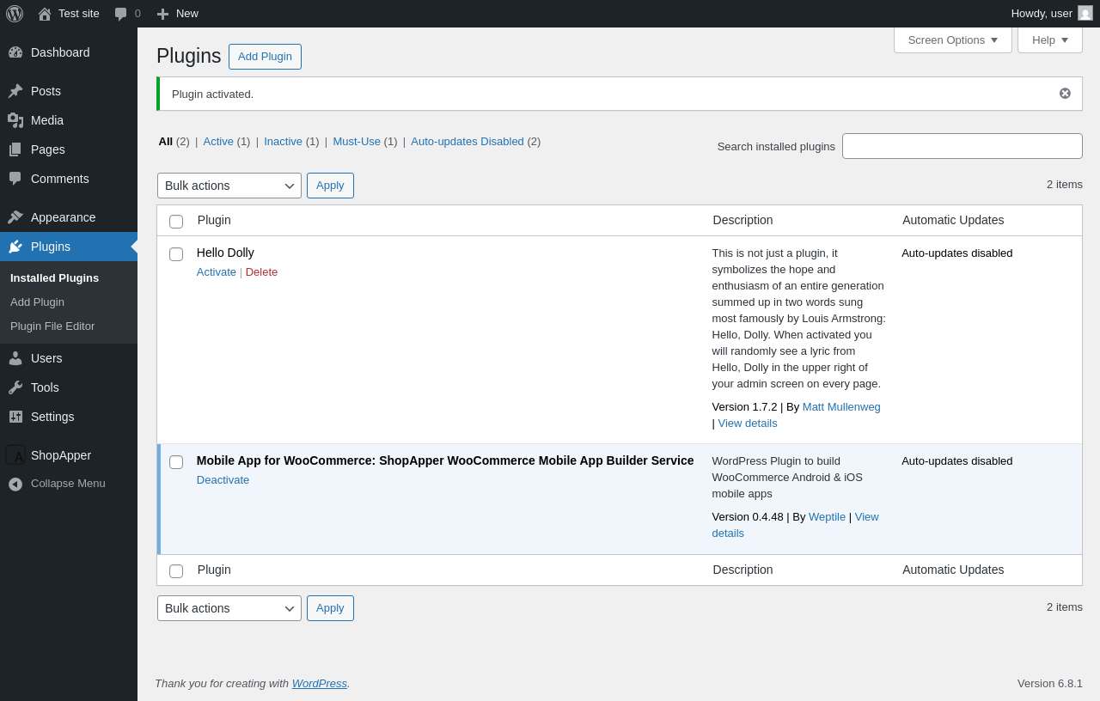Check the Hello Dolly plugin checkbox
This screenshot has height=701, width=1100.
tap(176, 254)
